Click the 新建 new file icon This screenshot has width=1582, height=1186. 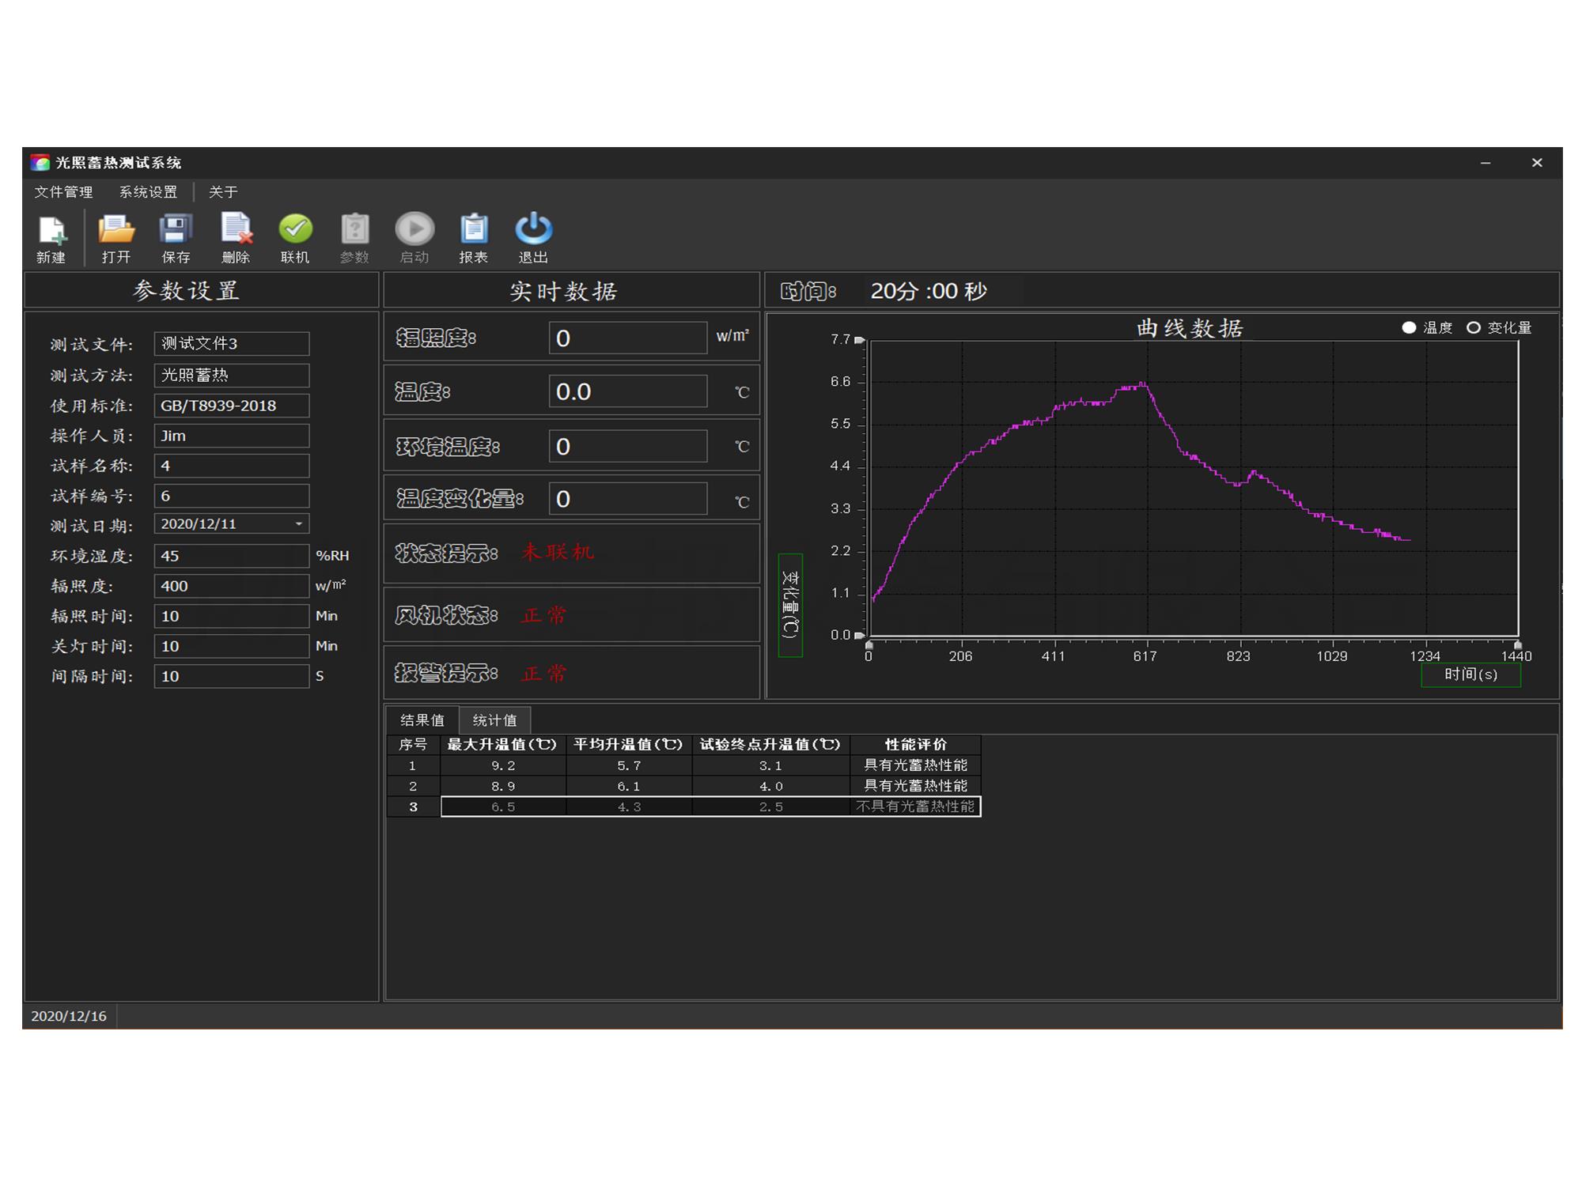(x=51, y=230)
